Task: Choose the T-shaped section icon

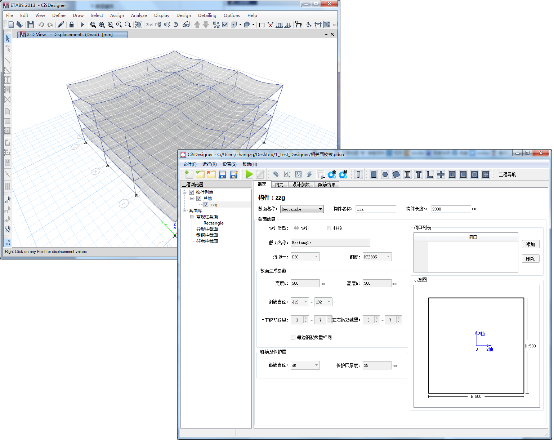Action: tap(419, 175)
